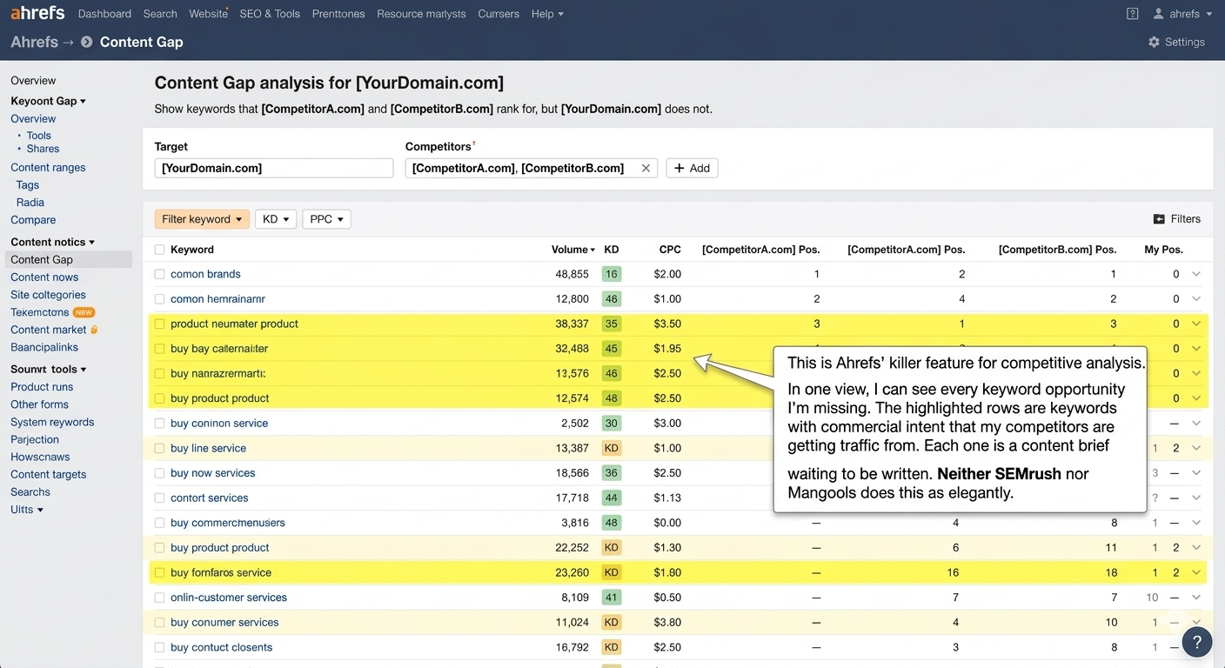Check the product neumater product row
The image size is (1225, 668).
(x=159, y=324)
